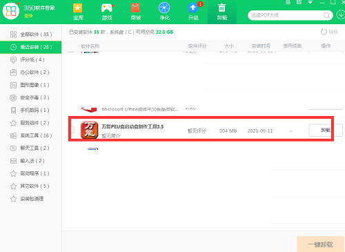345x252 pixels.
Task: Sort by 使用频率 column header
Action: (x=292, y=46)
